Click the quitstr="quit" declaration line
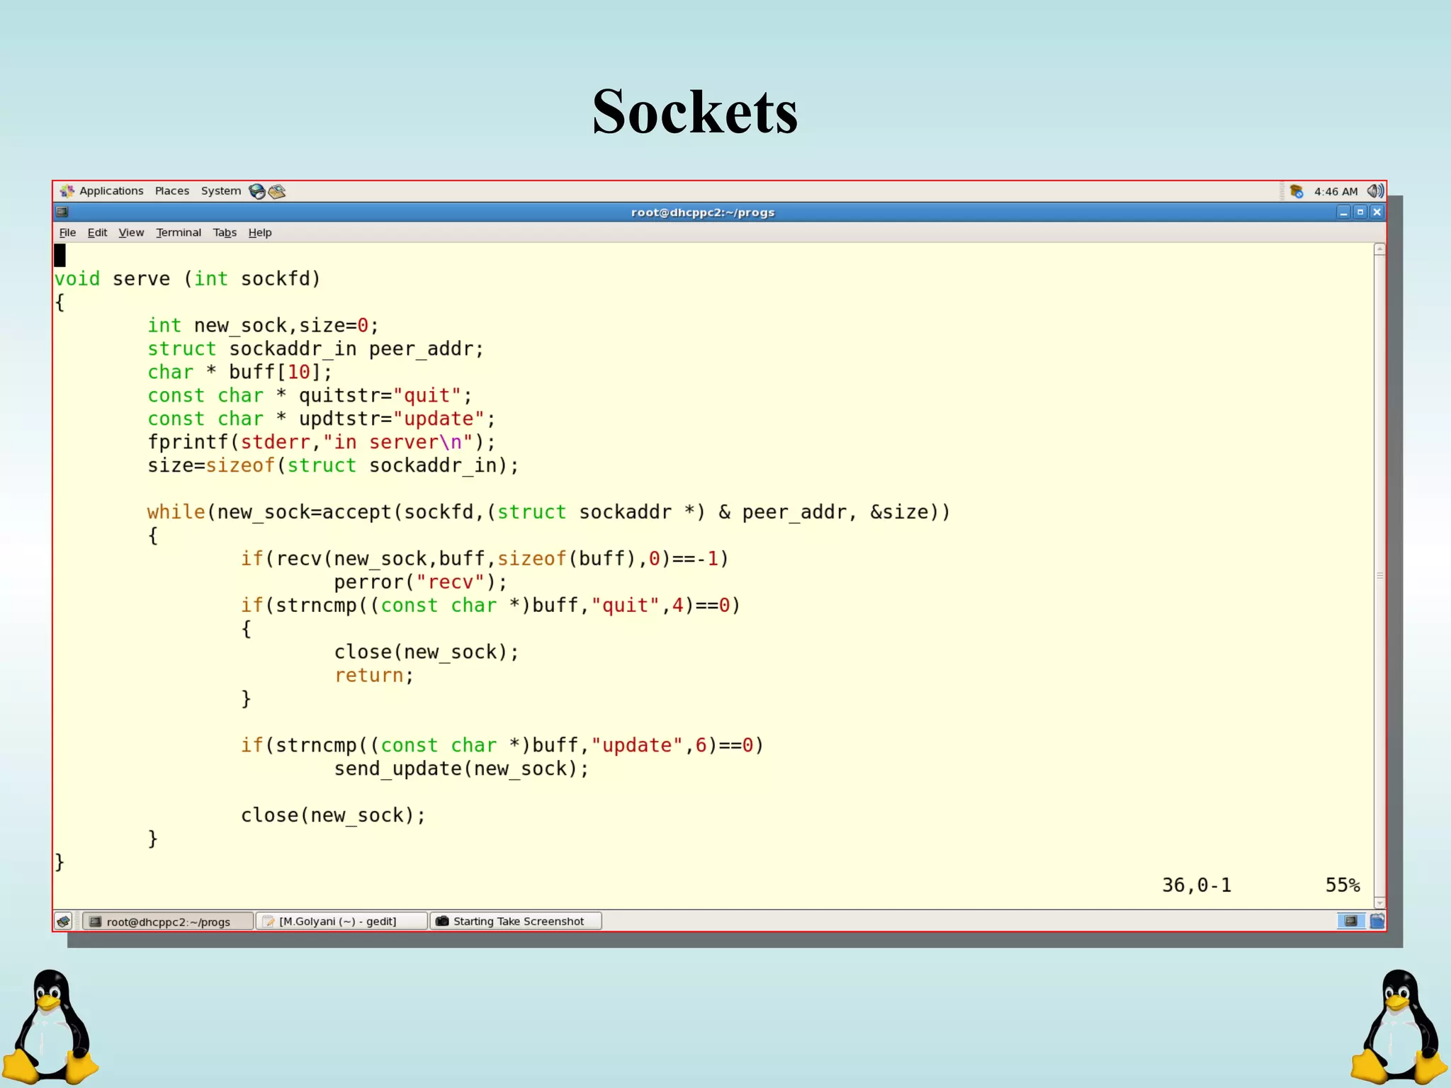Image resolution: width=1451 pixels, height=1088 pixels. tap(310, 396)
